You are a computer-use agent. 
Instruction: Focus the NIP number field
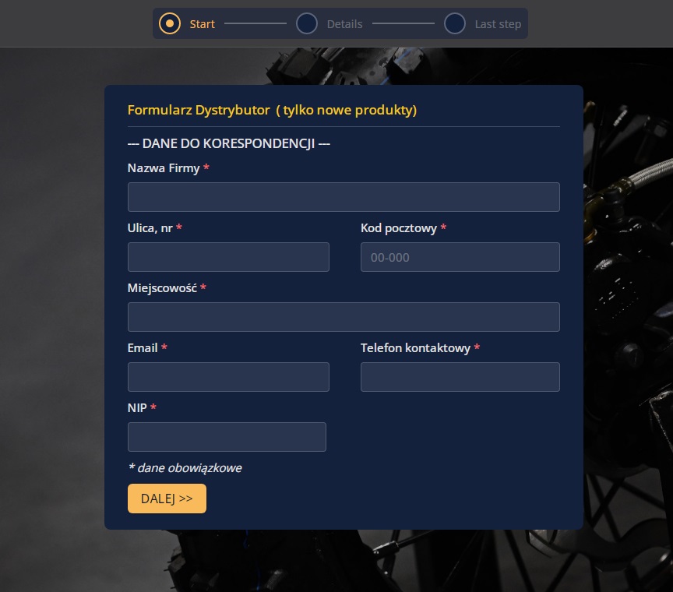pyautogui.click(x=227, y=437)
